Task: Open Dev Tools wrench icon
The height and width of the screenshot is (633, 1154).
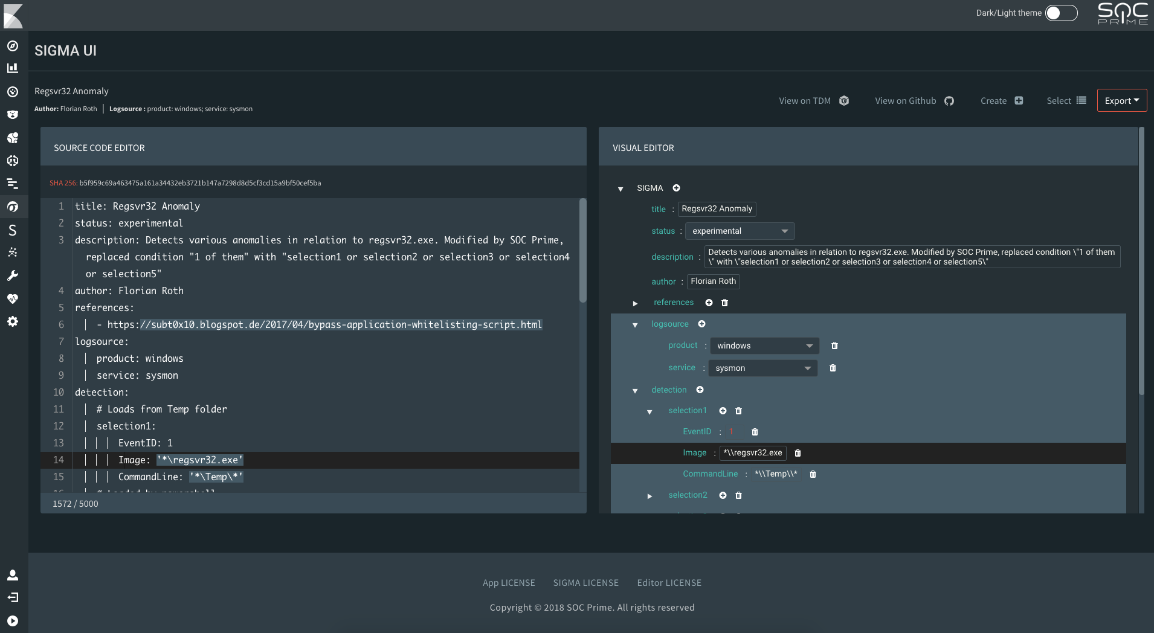Action: tap(13, 275)
